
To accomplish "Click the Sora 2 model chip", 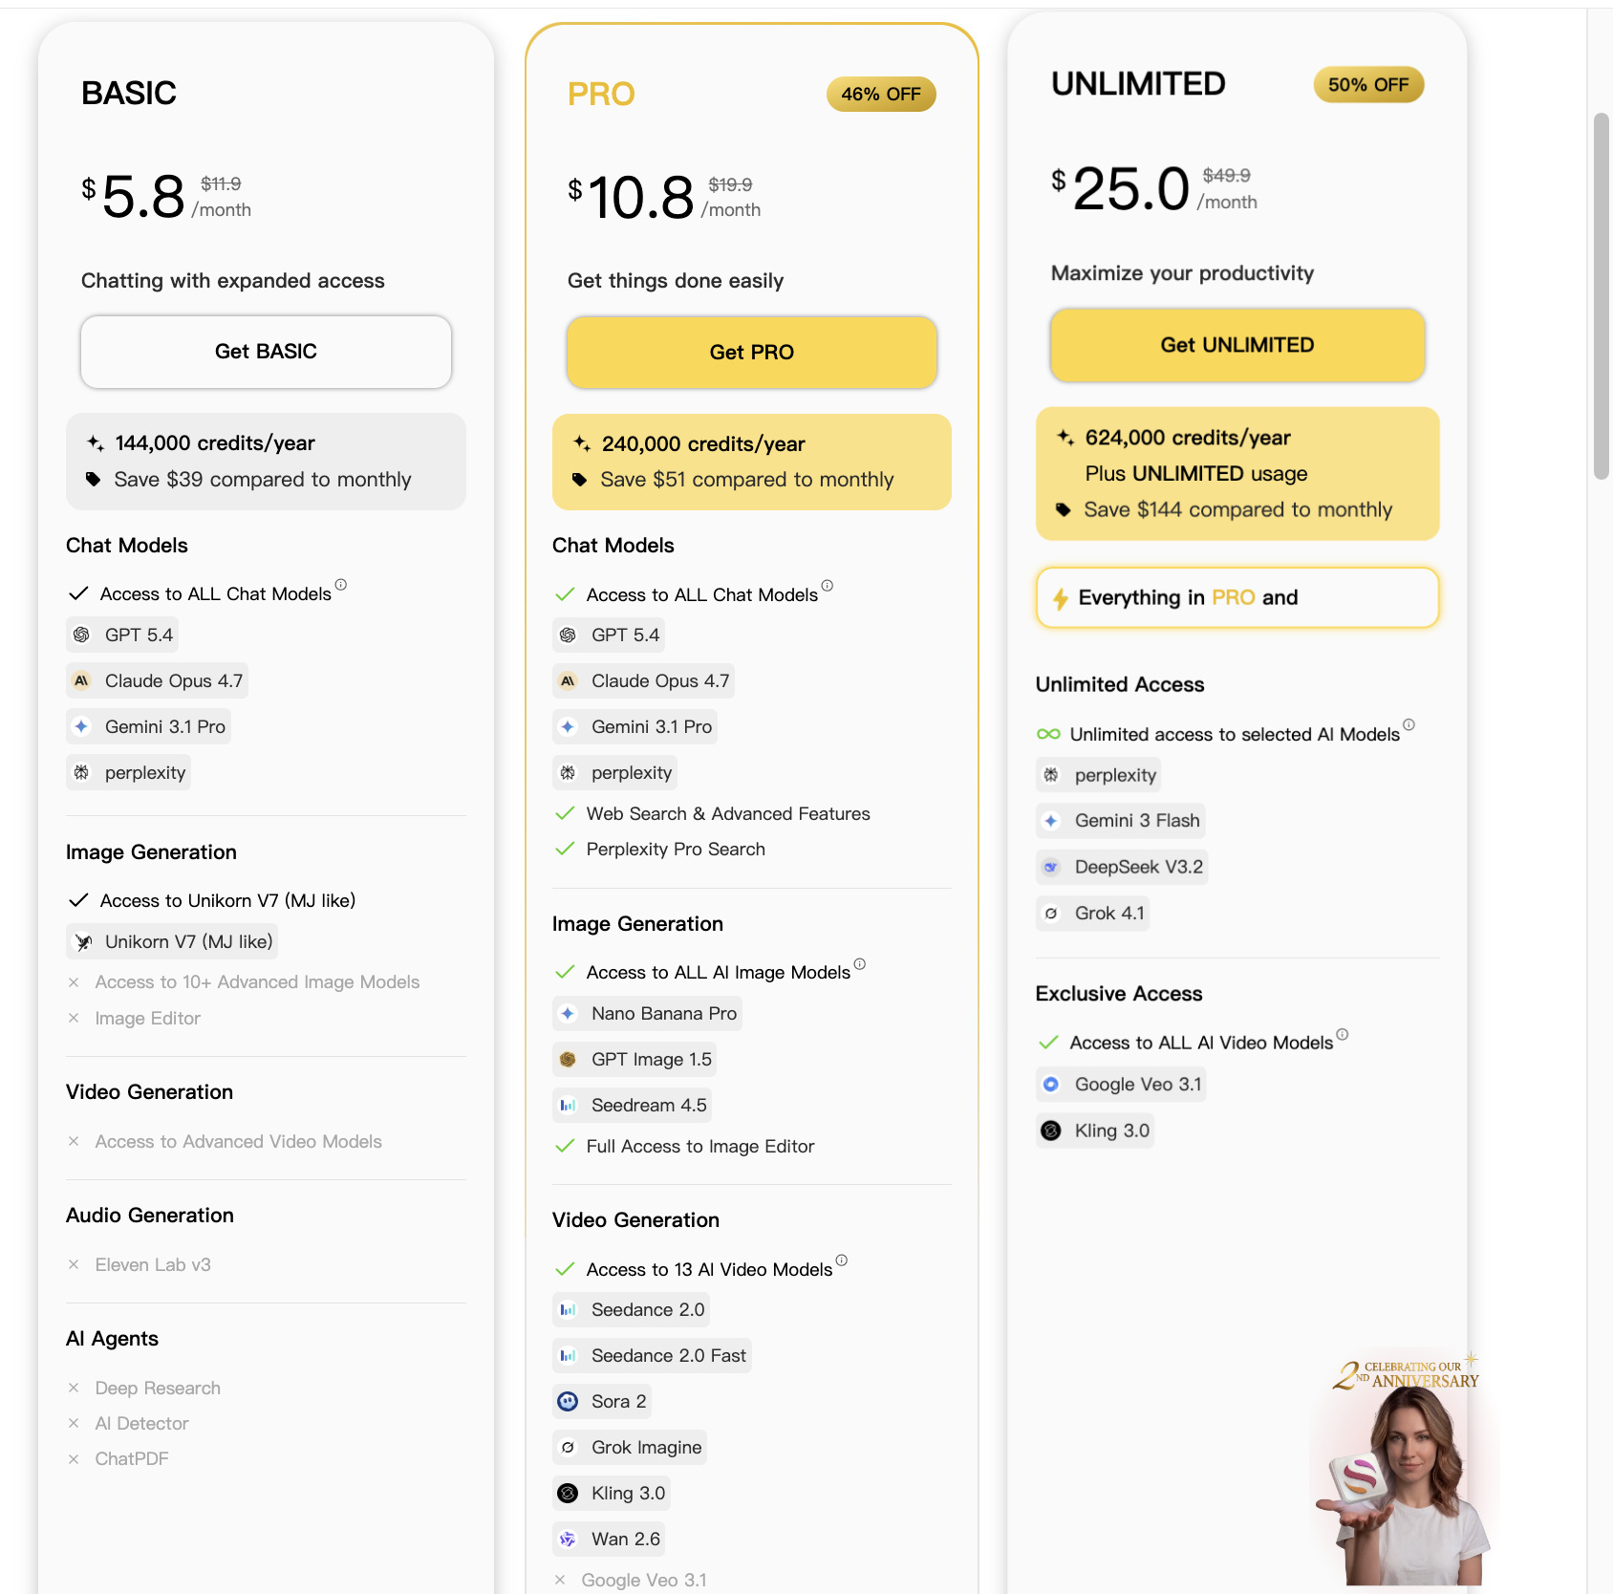I will (603, 1402).
